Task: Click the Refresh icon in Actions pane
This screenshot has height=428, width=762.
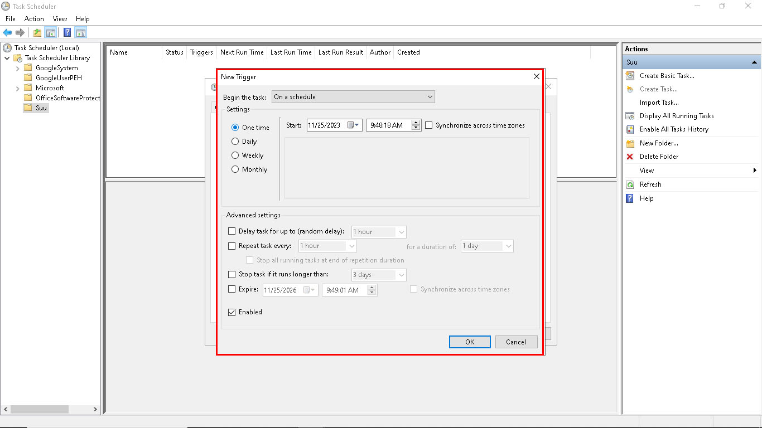Action: coord(631,184)
